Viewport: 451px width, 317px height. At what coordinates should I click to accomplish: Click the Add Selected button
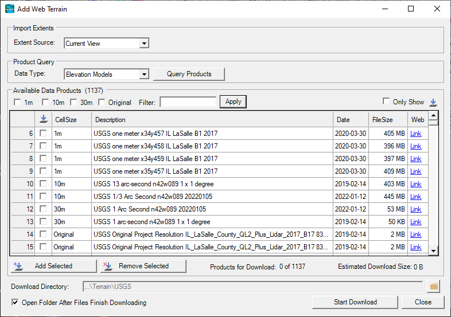(x=53, y=266)
